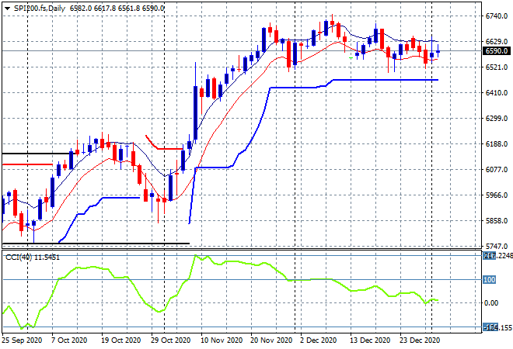Click the 6410.0 price axis label
Viewport: 513px width, 349px height.
(497, 93)
